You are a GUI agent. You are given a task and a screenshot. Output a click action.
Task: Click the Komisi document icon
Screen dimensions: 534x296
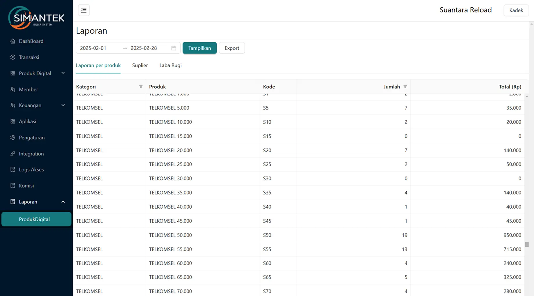13,185
